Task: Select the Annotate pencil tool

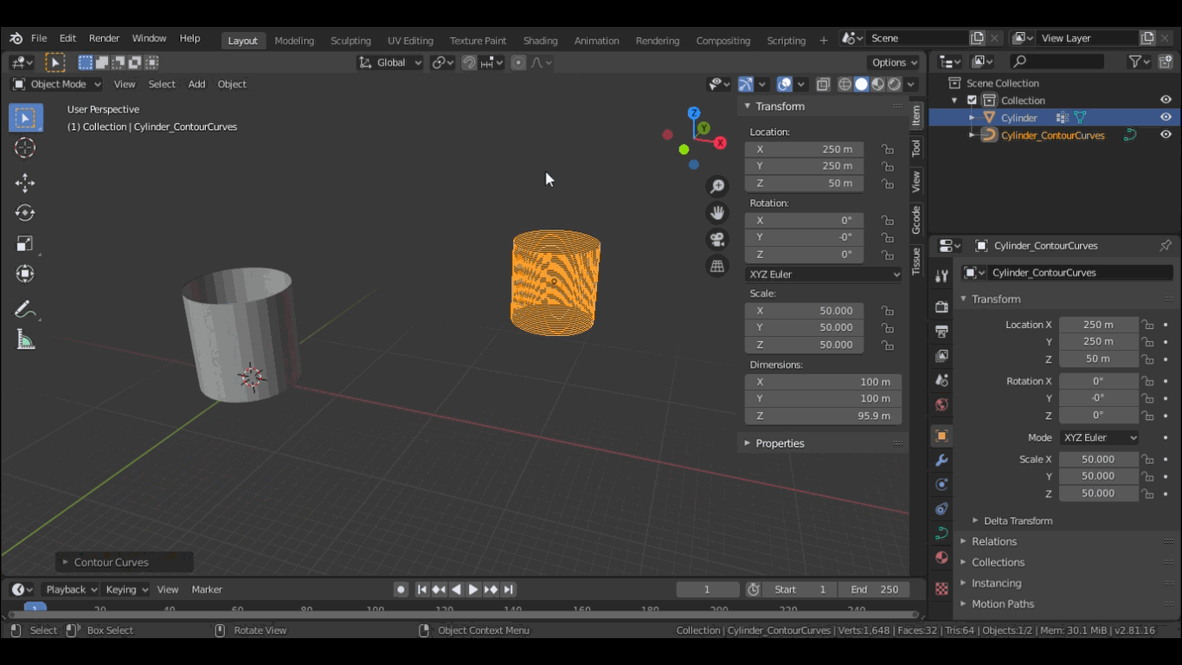Action: [x=25, y=310]
